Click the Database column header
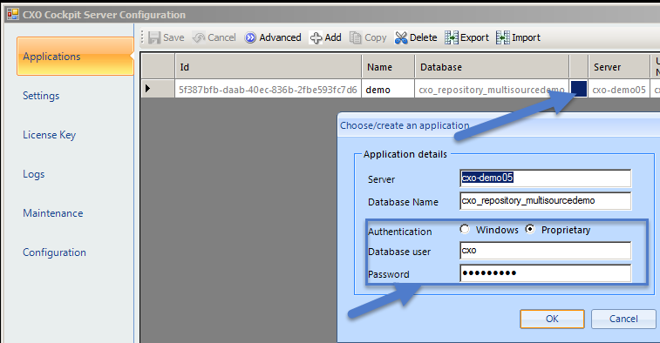The height and width of the screenshot is (343, 660). pos(492,66)
